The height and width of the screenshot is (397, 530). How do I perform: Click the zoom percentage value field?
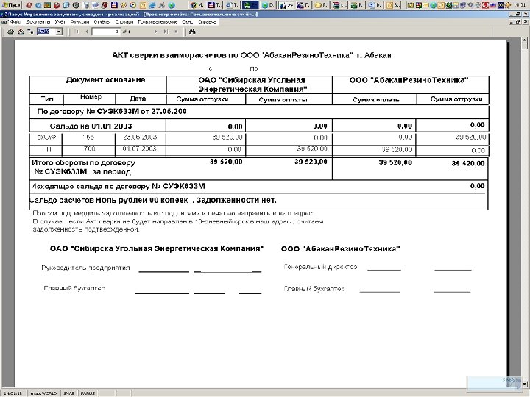coord(46,32)
